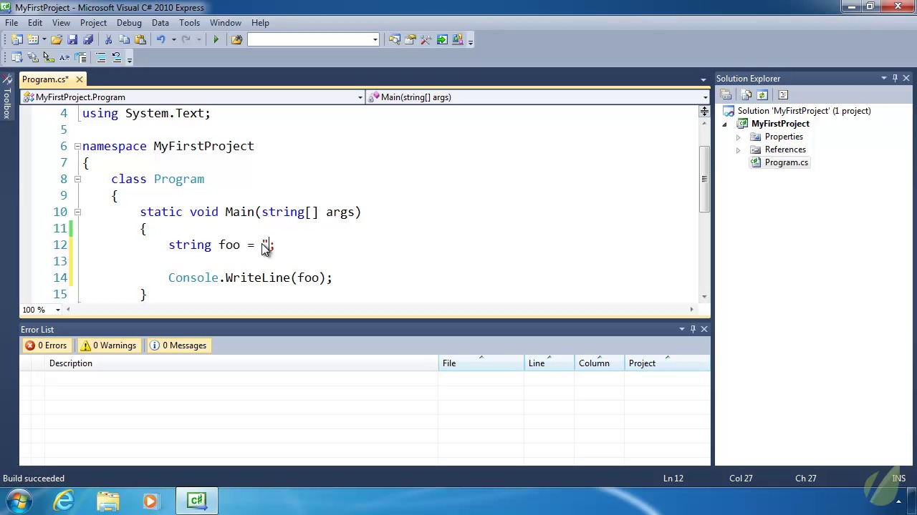917x515 pixels.
Task: Click the Display Object Member List icon
Action: coord(16,57)
